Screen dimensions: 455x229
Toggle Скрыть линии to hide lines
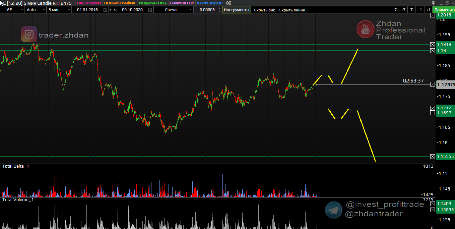(x=292, y=10)
